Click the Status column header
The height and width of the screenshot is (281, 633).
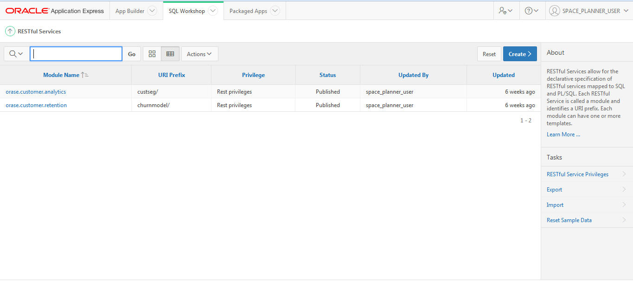(x=327, y=75)
